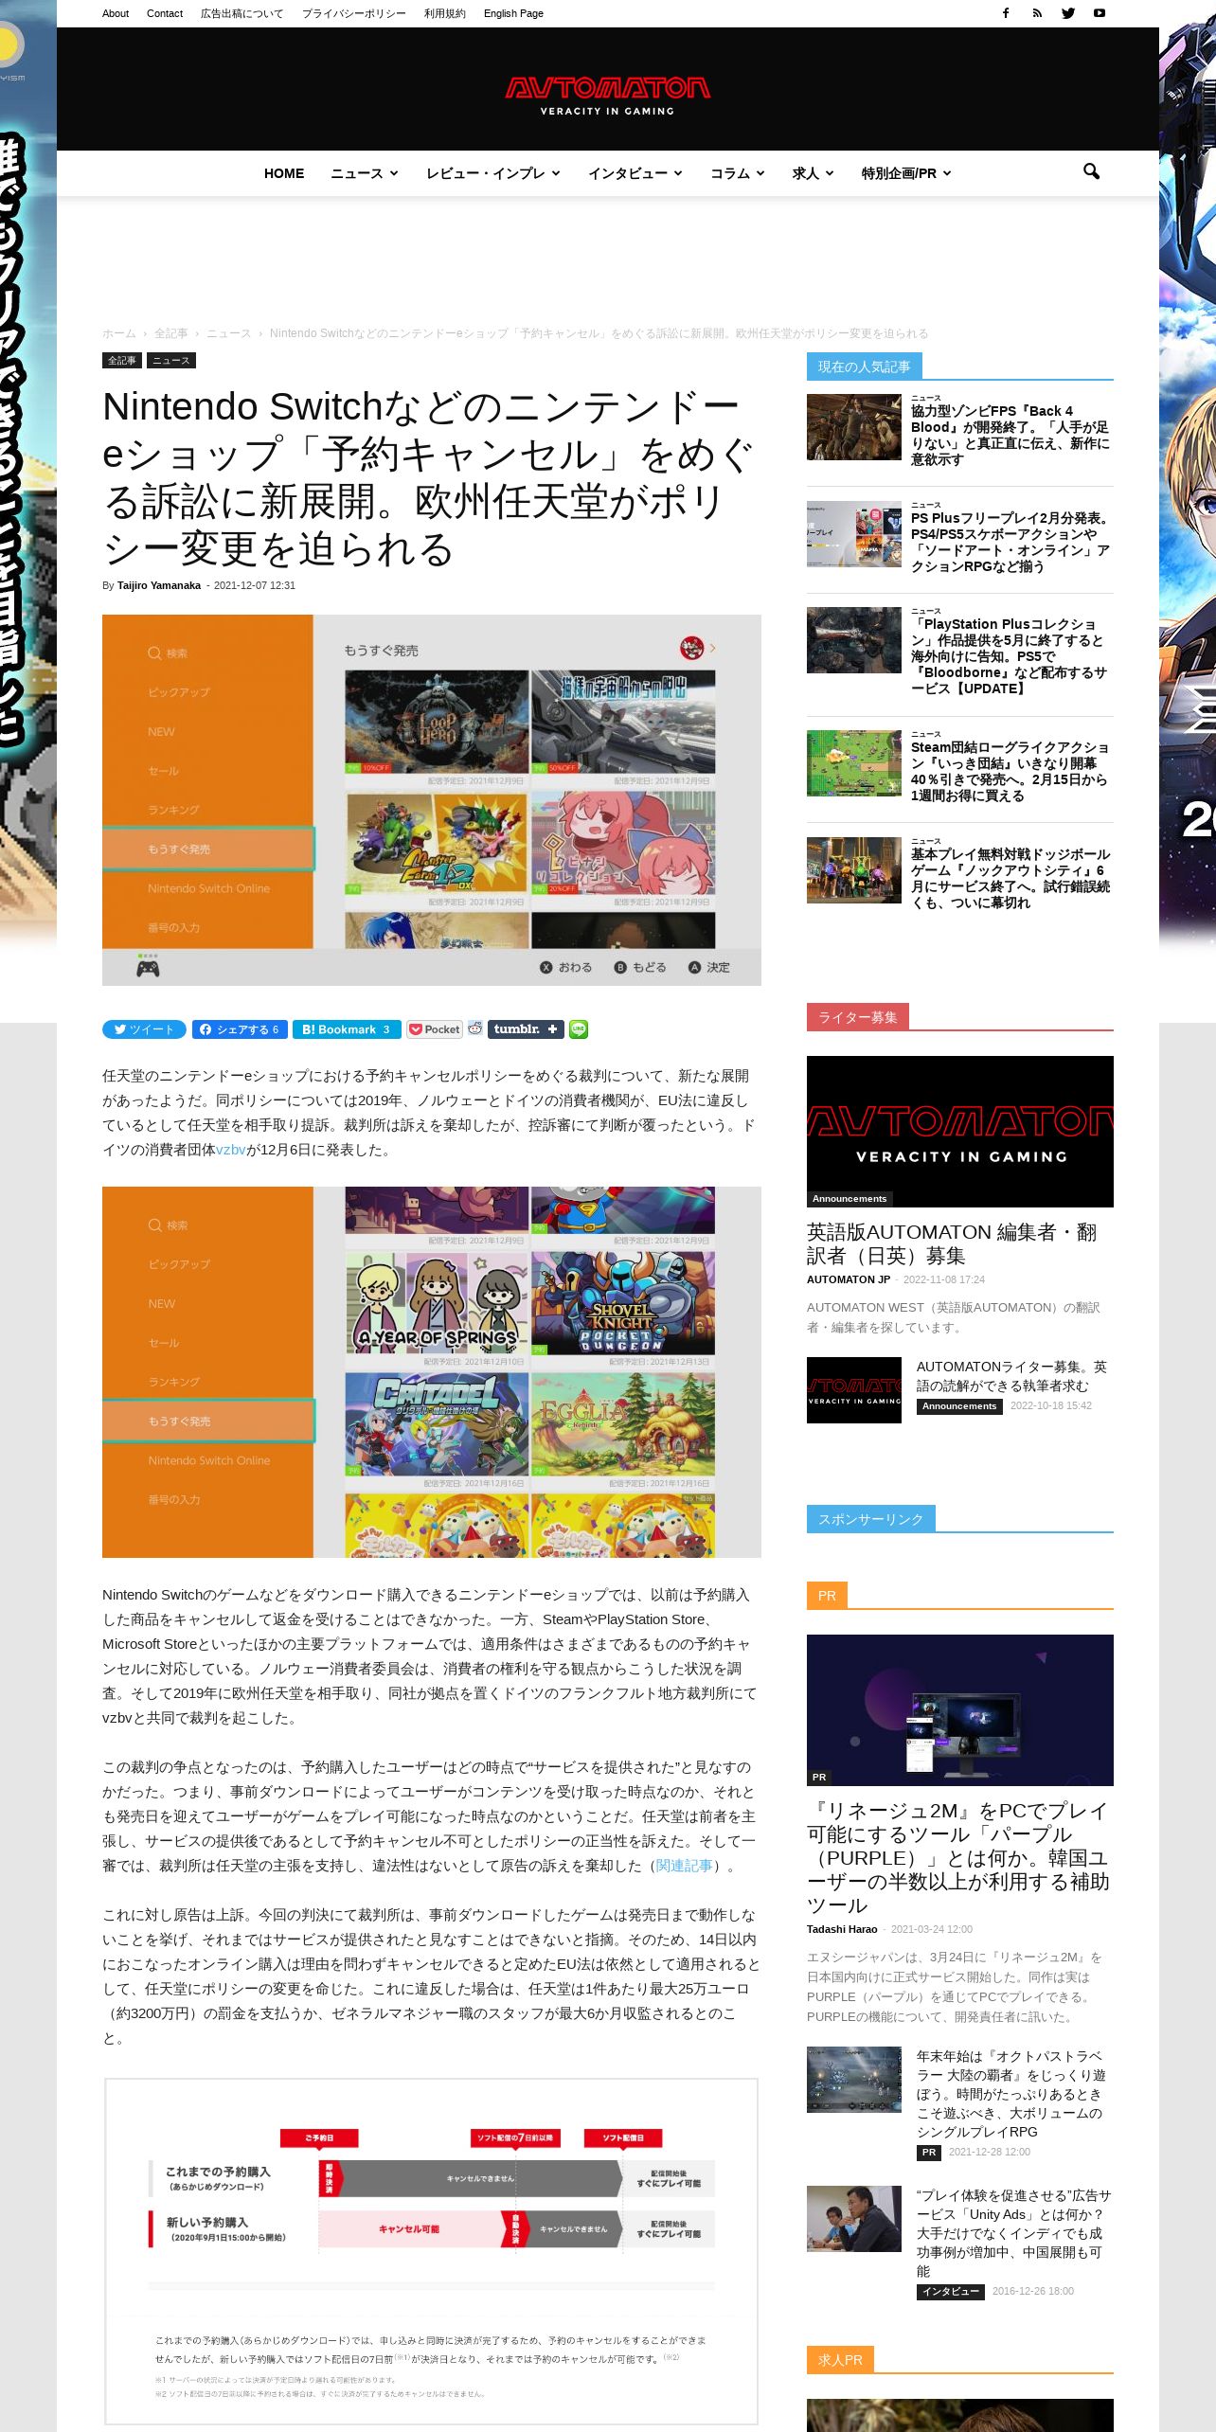
Task: Click the ツイート tweet button
Action: (144, 1029)
